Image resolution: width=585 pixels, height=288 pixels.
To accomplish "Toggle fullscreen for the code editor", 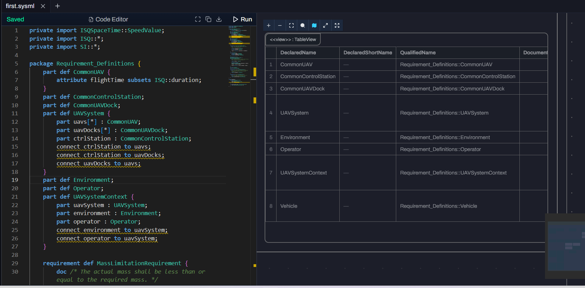I will click(x=198, y=19).
